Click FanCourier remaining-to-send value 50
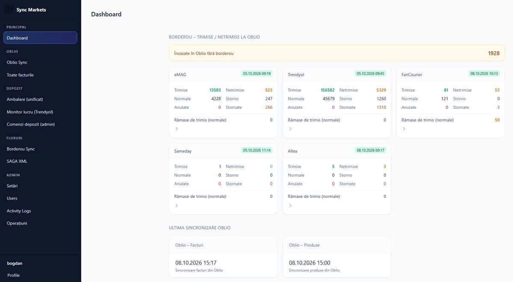The image size is (513, 282). coord(497,120)
